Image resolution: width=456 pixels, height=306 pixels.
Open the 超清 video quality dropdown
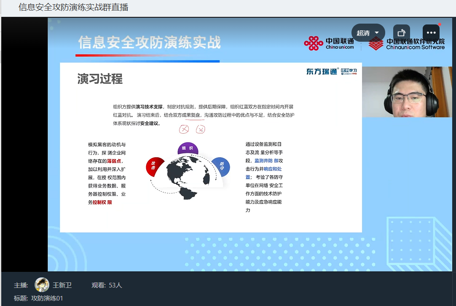[368, 33]
